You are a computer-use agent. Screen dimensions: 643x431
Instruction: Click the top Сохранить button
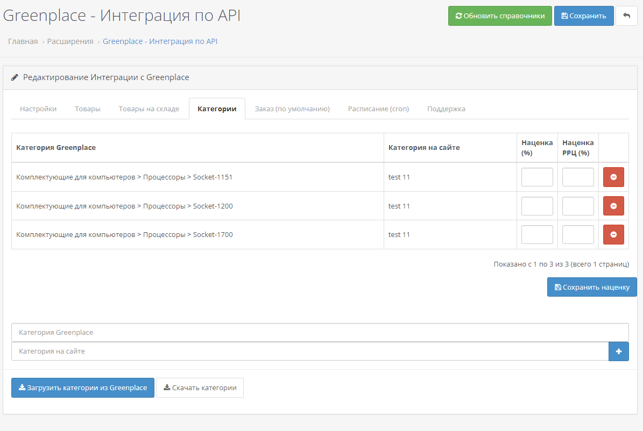(x=583, y=16)
